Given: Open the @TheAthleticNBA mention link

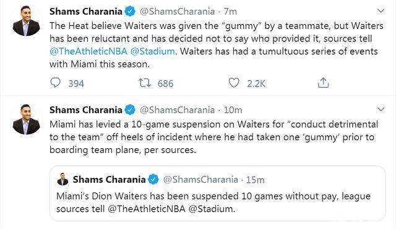Looking at the screenshot, I should click(x=88, y=51).
